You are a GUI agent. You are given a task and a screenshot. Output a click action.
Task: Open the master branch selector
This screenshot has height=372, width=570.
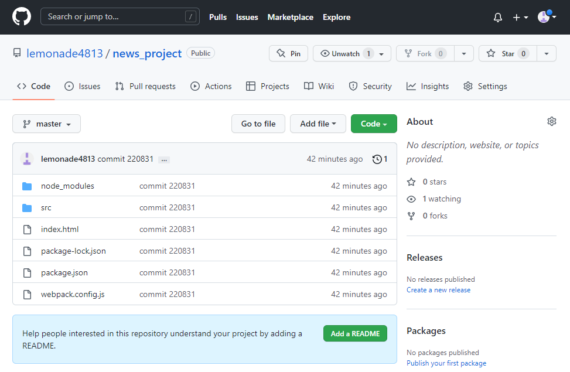click(x=46, y=124)
